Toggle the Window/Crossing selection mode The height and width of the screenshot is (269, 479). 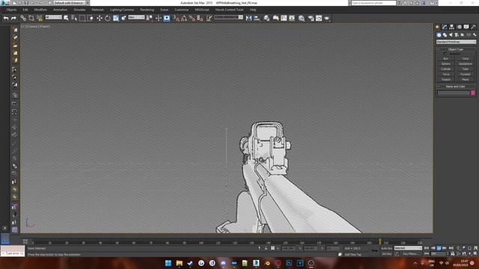coord(91,18)
